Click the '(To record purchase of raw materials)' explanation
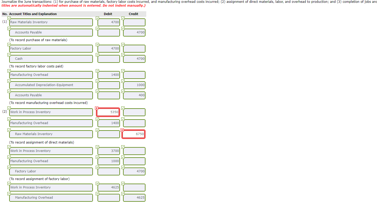The width and height of the screenshot is (377, 203). tap(38, 40)
